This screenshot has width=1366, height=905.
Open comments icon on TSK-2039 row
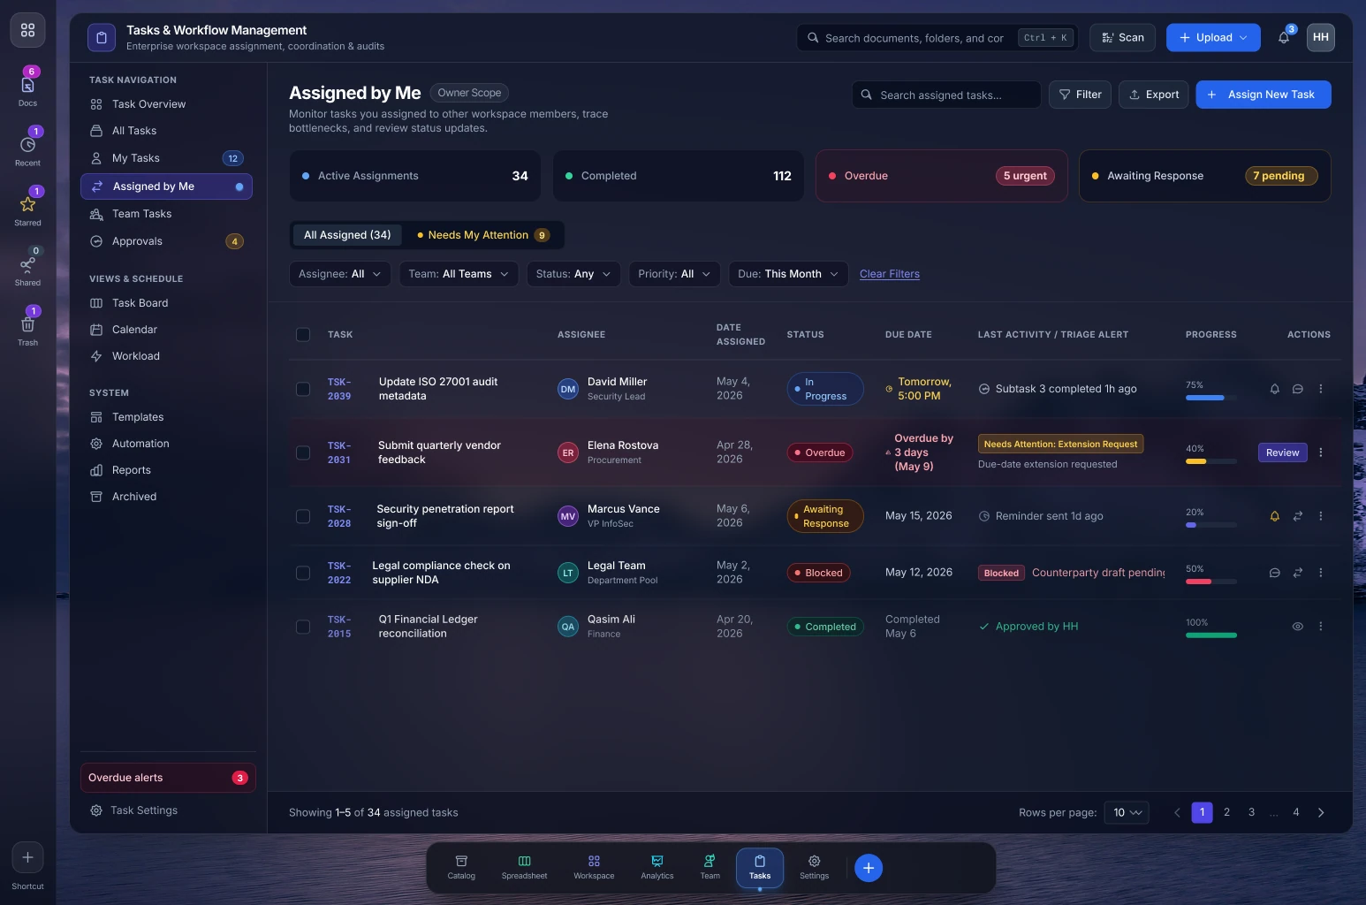[1298, 389]
